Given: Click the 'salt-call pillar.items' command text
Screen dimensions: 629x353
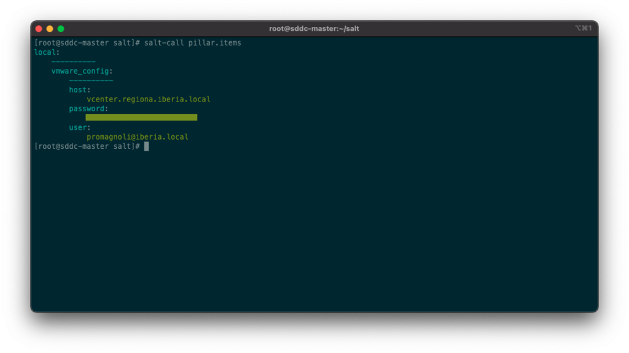Looking at the screenshot, I should coord(192,43).
